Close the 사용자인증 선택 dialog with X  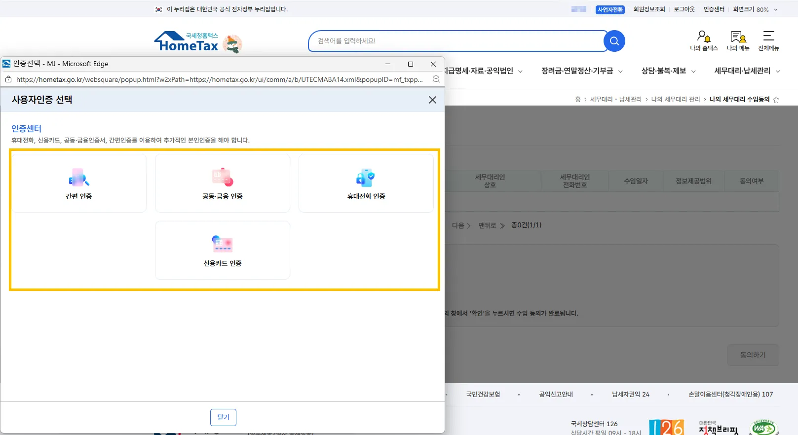pyautogui.click(x=432, y=100)
